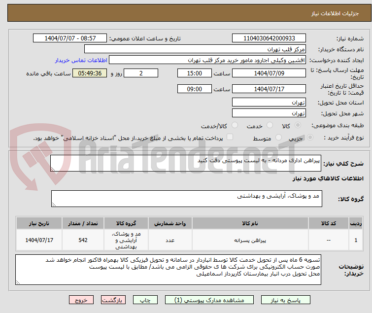Screen dimensions: 372x313
Task: Click the countdown timer 05:49:36
Action: pyautogui.click(x=90, y=73)
